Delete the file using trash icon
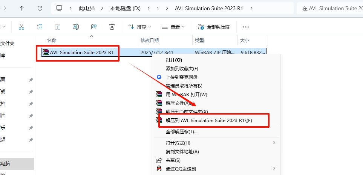The image size is (363, 175). click(112, 27)
